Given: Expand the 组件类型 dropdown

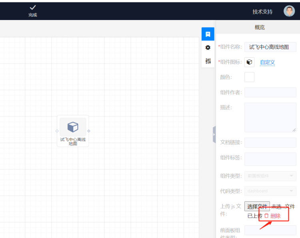Looking at the screenshot, I should pos(270,176).
